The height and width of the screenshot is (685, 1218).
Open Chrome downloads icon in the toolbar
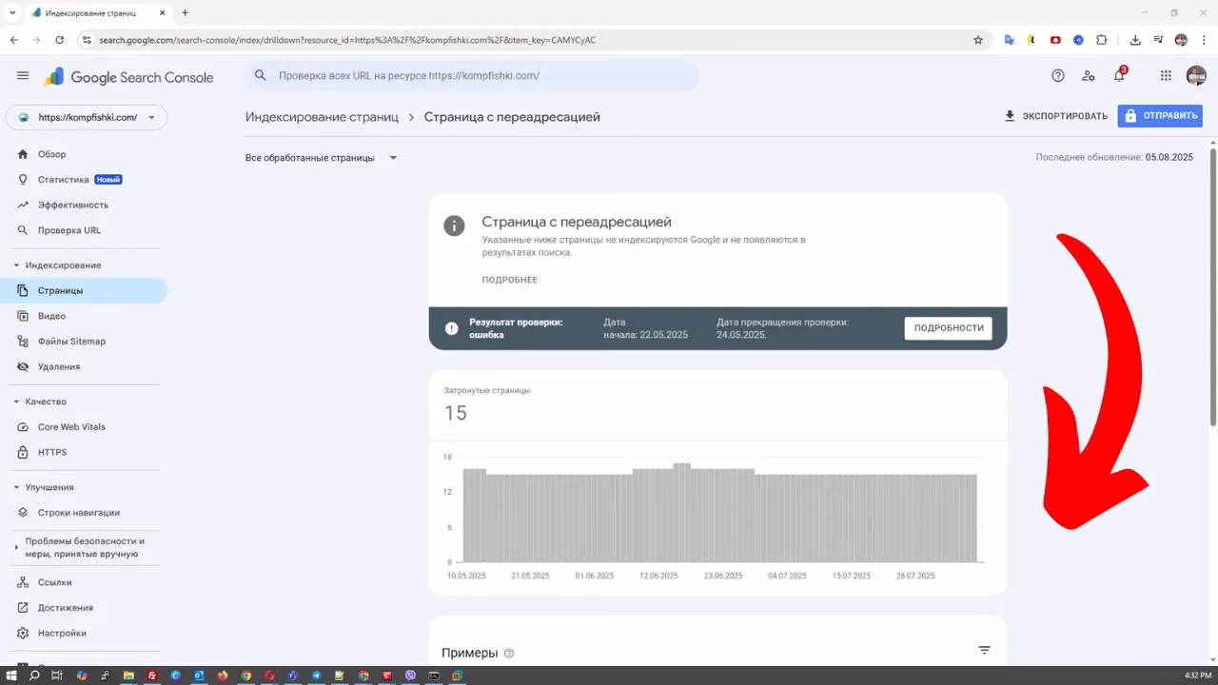pos(1135,40)
